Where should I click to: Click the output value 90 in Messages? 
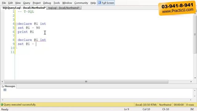pos(5,90)
